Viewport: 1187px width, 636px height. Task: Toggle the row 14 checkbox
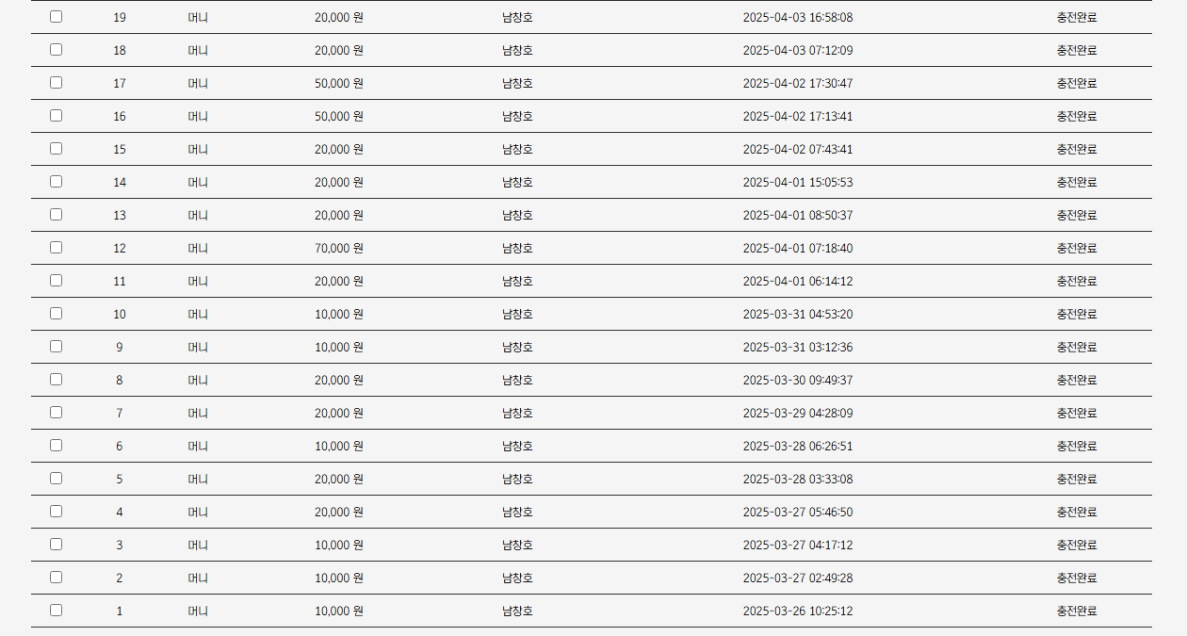(57, 182)
